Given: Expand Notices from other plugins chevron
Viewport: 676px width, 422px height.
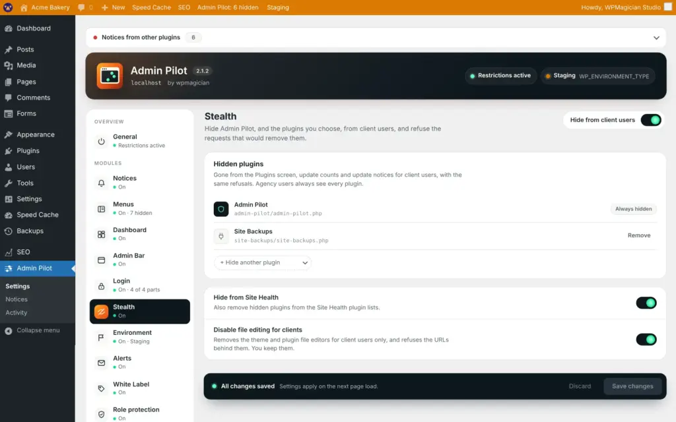Looking at the screenshot, I should coord(656,38).
